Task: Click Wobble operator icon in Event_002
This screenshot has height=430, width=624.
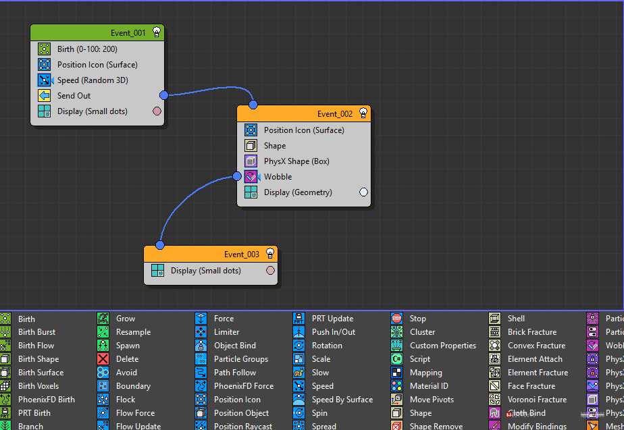Action: 251,176
